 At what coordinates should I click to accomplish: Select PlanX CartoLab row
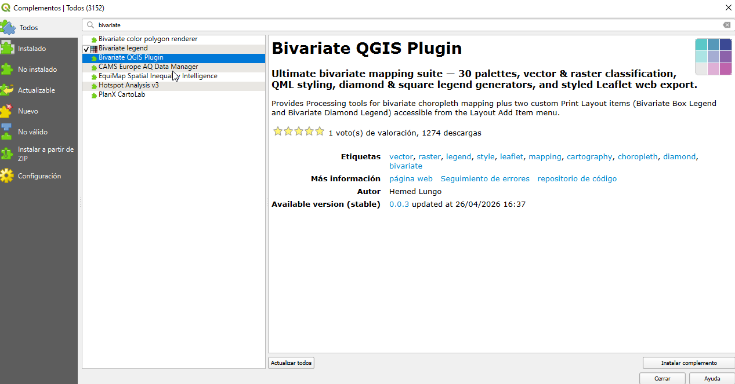(x=173, y=95)
